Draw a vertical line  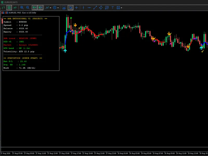click(x=83, y=8)
